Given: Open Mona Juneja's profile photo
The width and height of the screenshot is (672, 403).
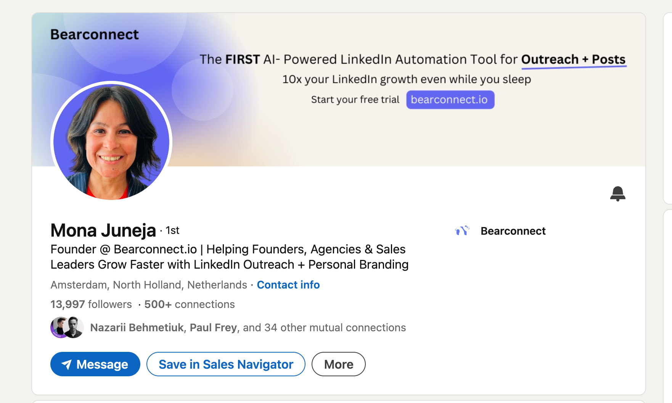Looking at the screenshot, I should coord(111,141).
